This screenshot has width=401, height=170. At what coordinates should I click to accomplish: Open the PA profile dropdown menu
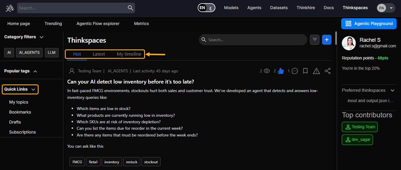386,8
